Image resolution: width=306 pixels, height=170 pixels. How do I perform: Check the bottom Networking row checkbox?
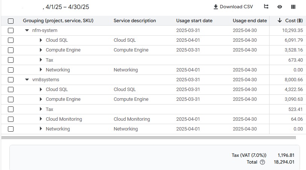coord(11,129)
